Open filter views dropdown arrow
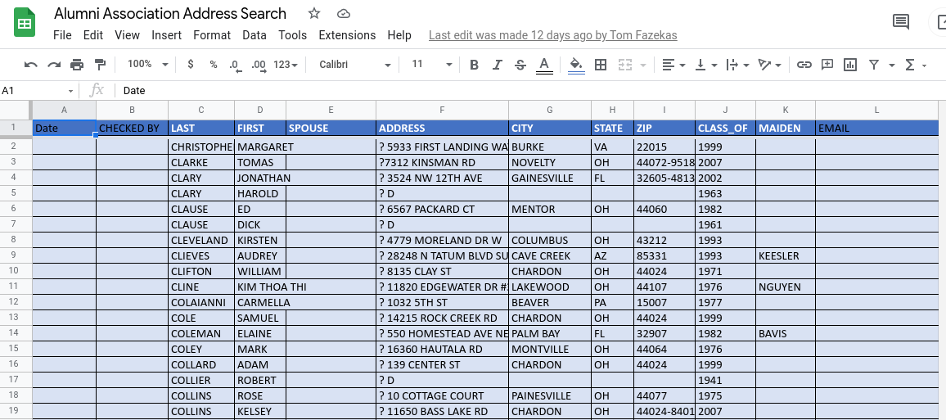Image resolution: width=946 pixels, height=420 pixels. pos(892,65)
